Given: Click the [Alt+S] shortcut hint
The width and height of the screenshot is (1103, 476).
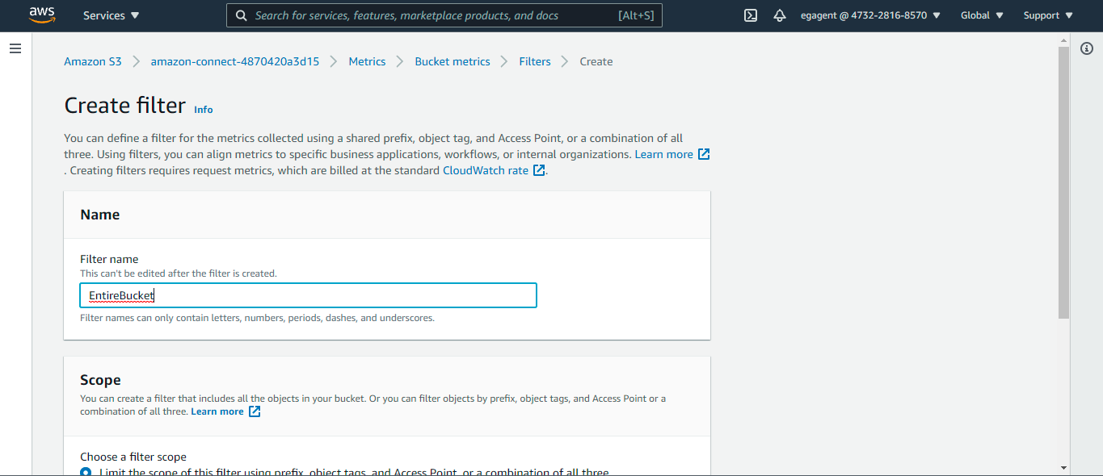Looking at the screenshot, I should pos(636,15).
